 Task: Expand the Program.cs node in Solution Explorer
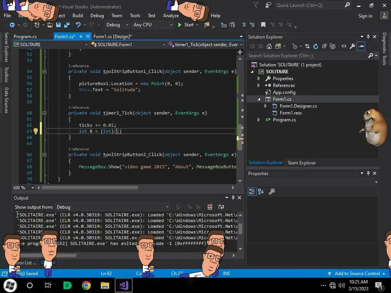tap(259, 120)
